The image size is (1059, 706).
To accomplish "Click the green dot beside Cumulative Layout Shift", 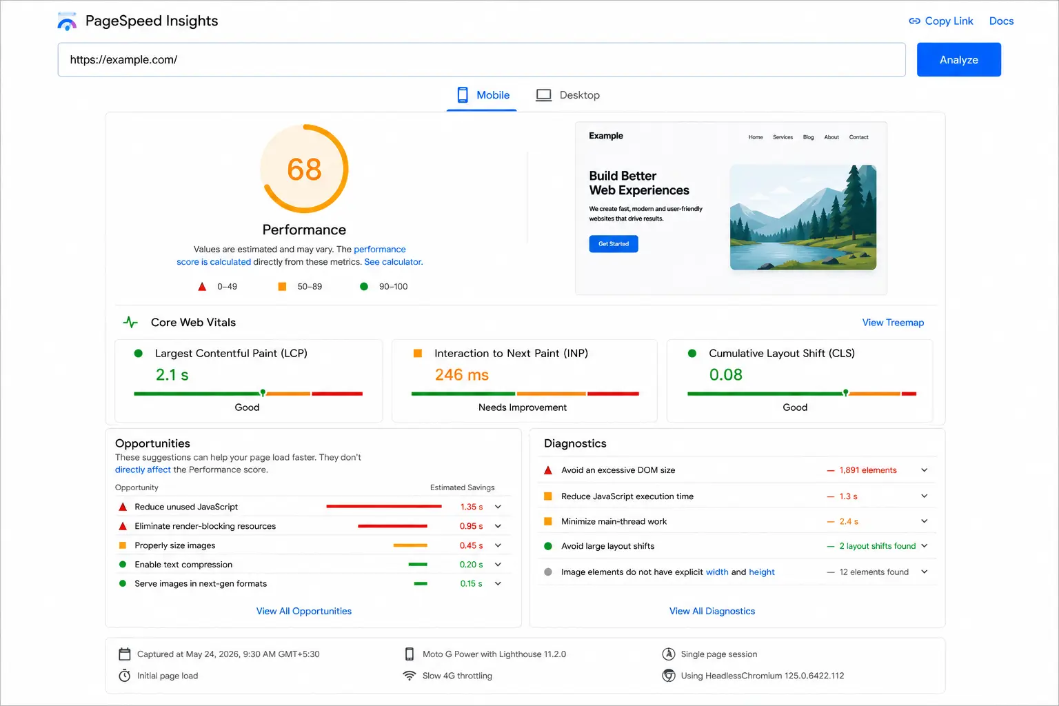I will (692, 353).
